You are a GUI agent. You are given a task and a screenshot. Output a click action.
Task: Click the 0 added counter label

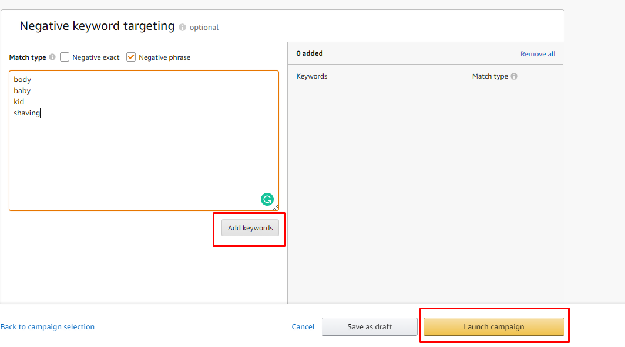tap(310, 53)
